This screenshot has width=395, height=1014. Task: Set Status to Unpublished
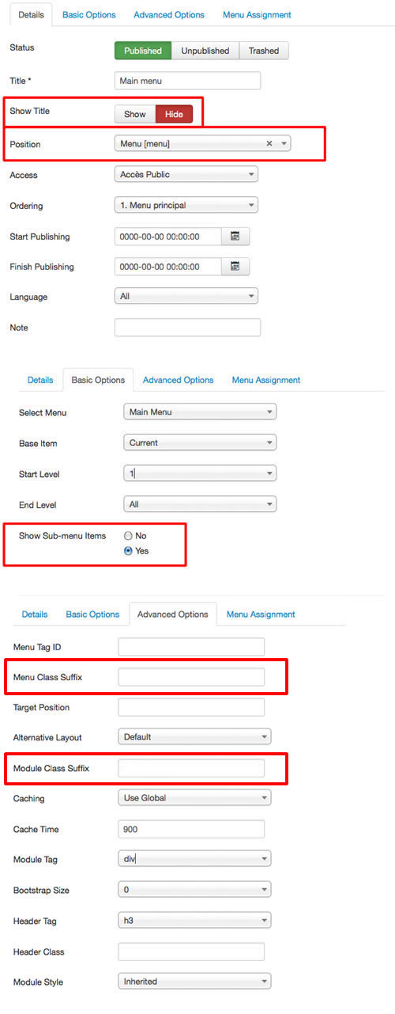point(205,51)
